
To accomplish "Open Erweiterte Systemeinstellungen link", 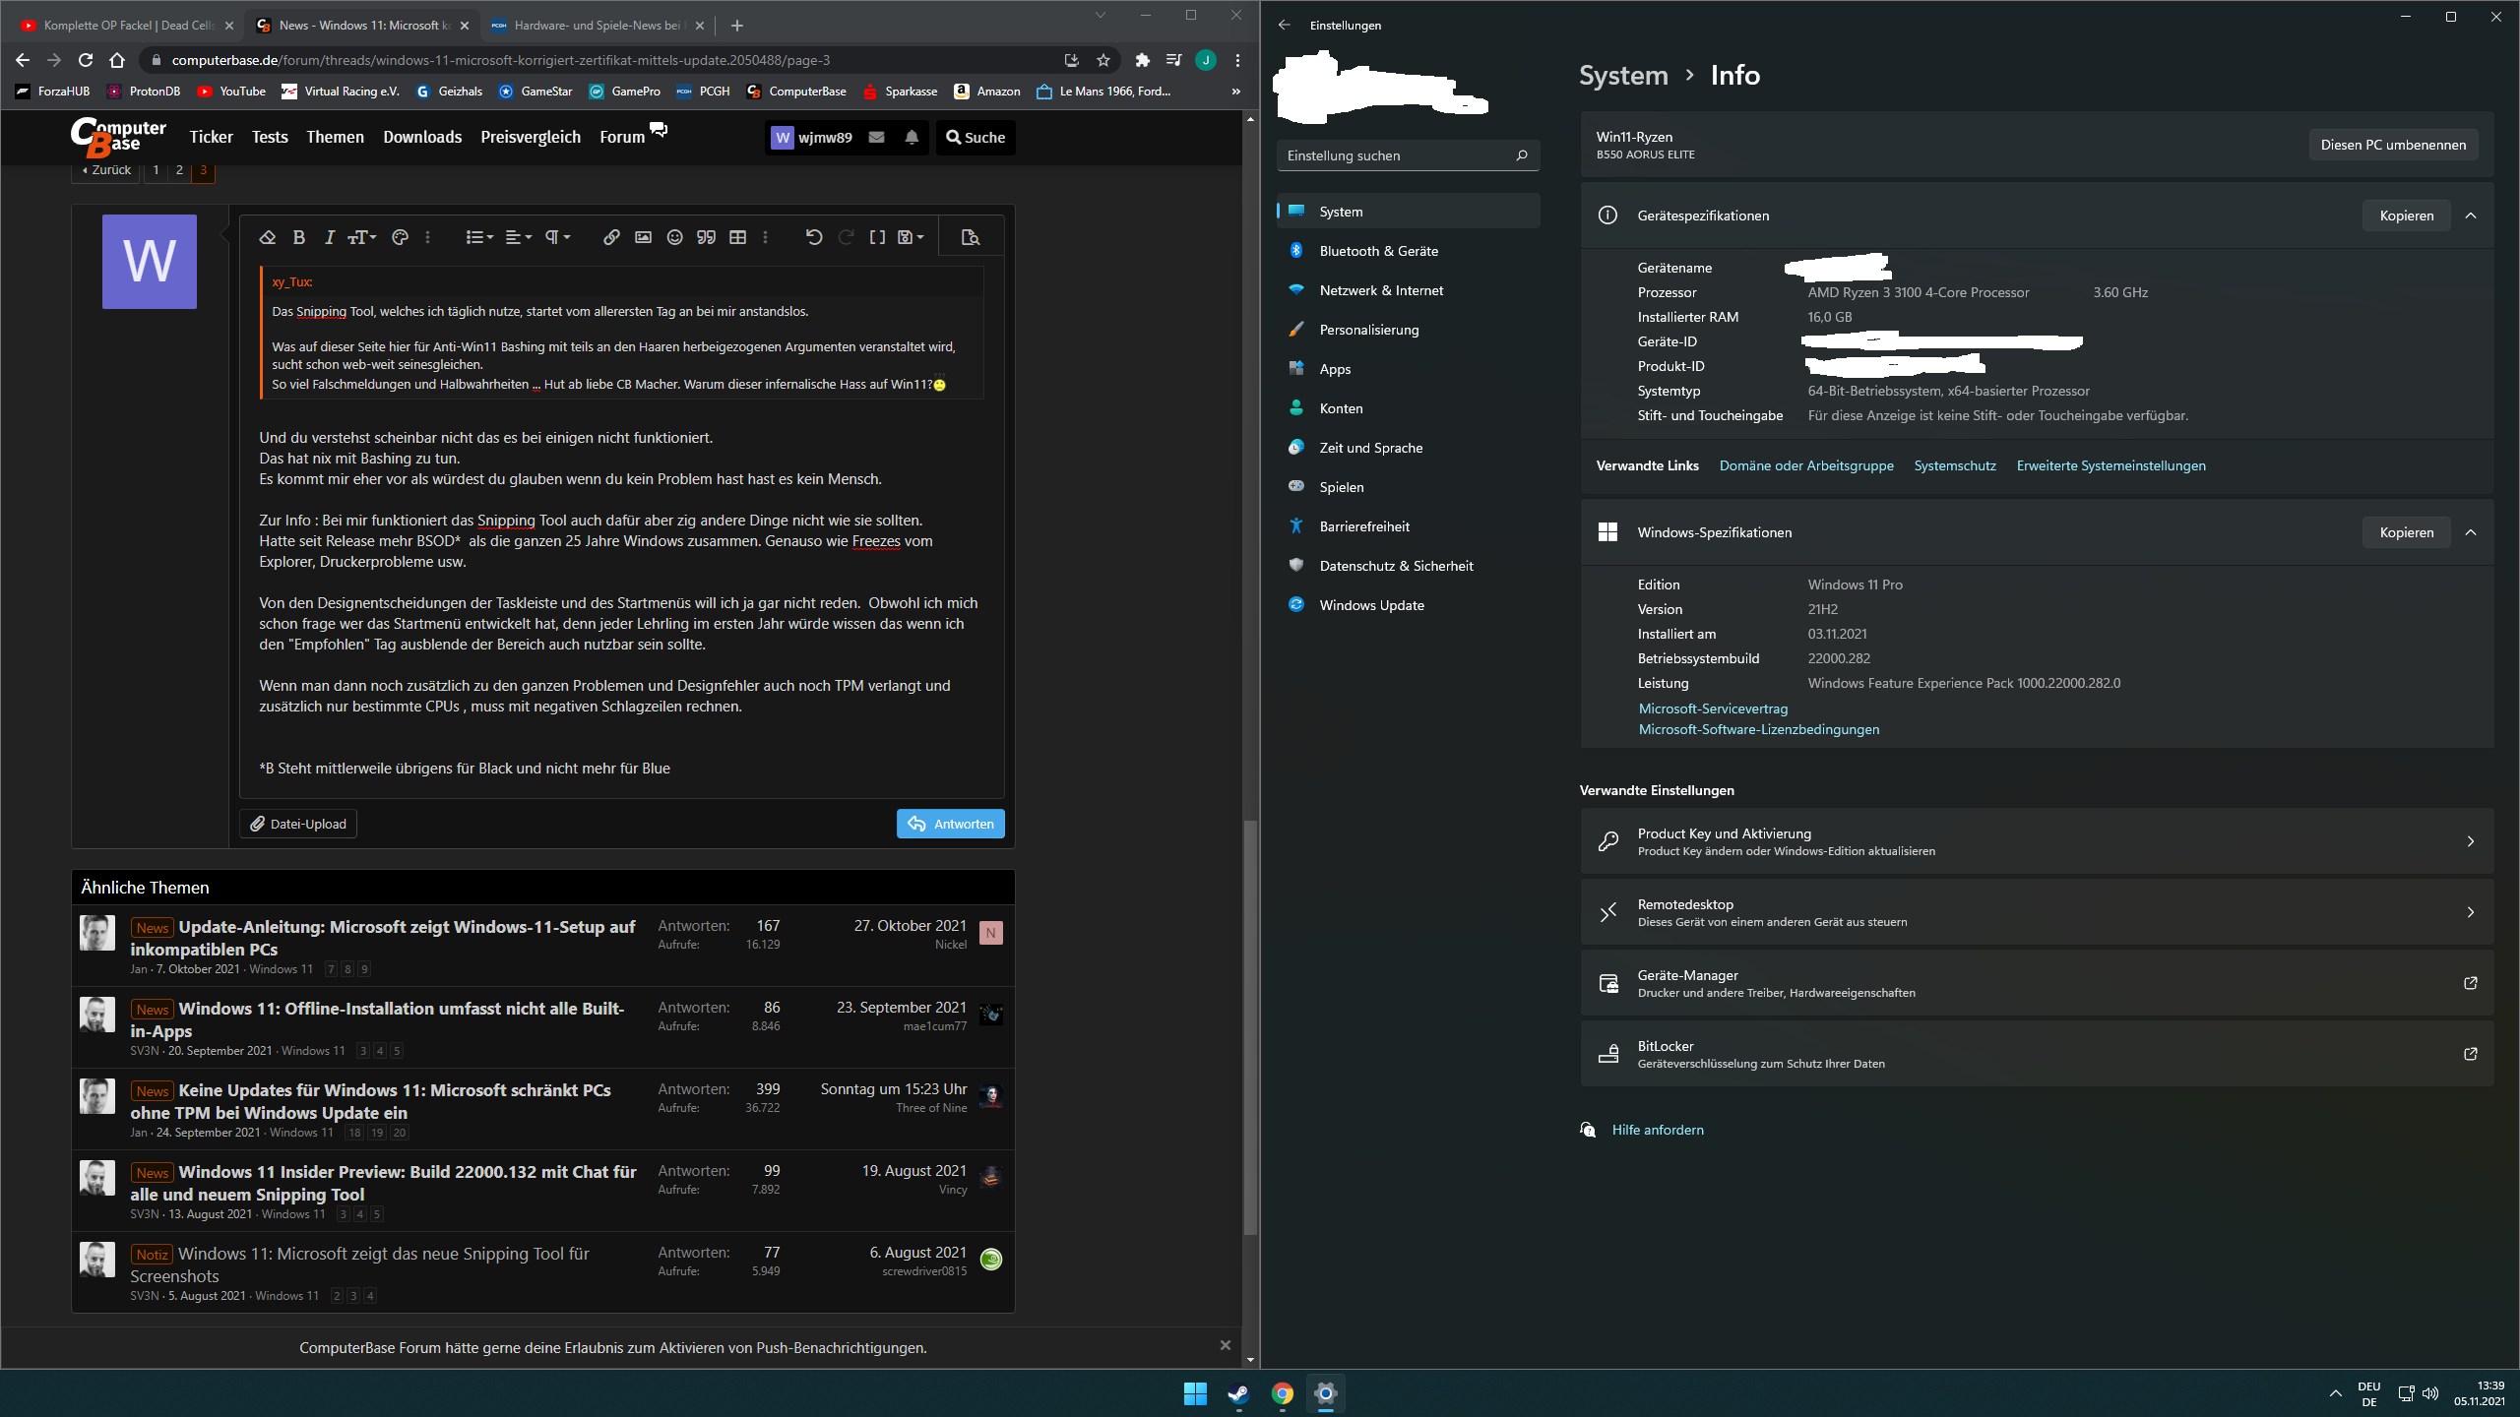I will 2110,465.
